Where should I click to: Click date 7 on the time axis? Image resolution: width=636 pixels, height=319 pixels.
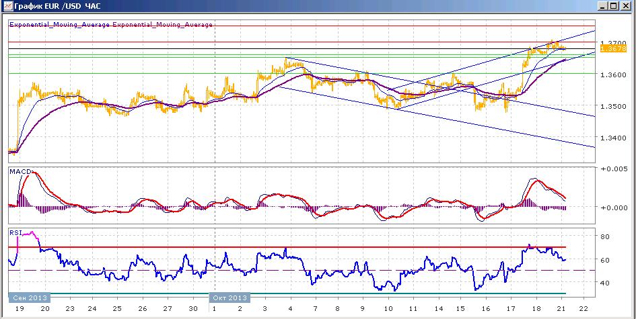coord(315,308)
